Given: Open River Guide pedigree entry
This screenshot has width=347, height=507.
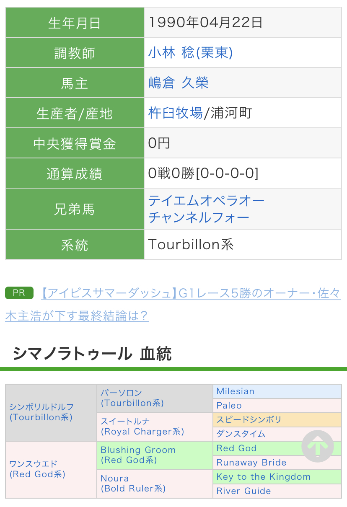Looking at the screenshot, I should tap(243, 491).
